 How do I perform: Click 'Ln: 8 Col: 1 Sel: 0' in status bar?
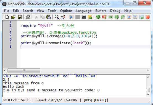[16, 100]
